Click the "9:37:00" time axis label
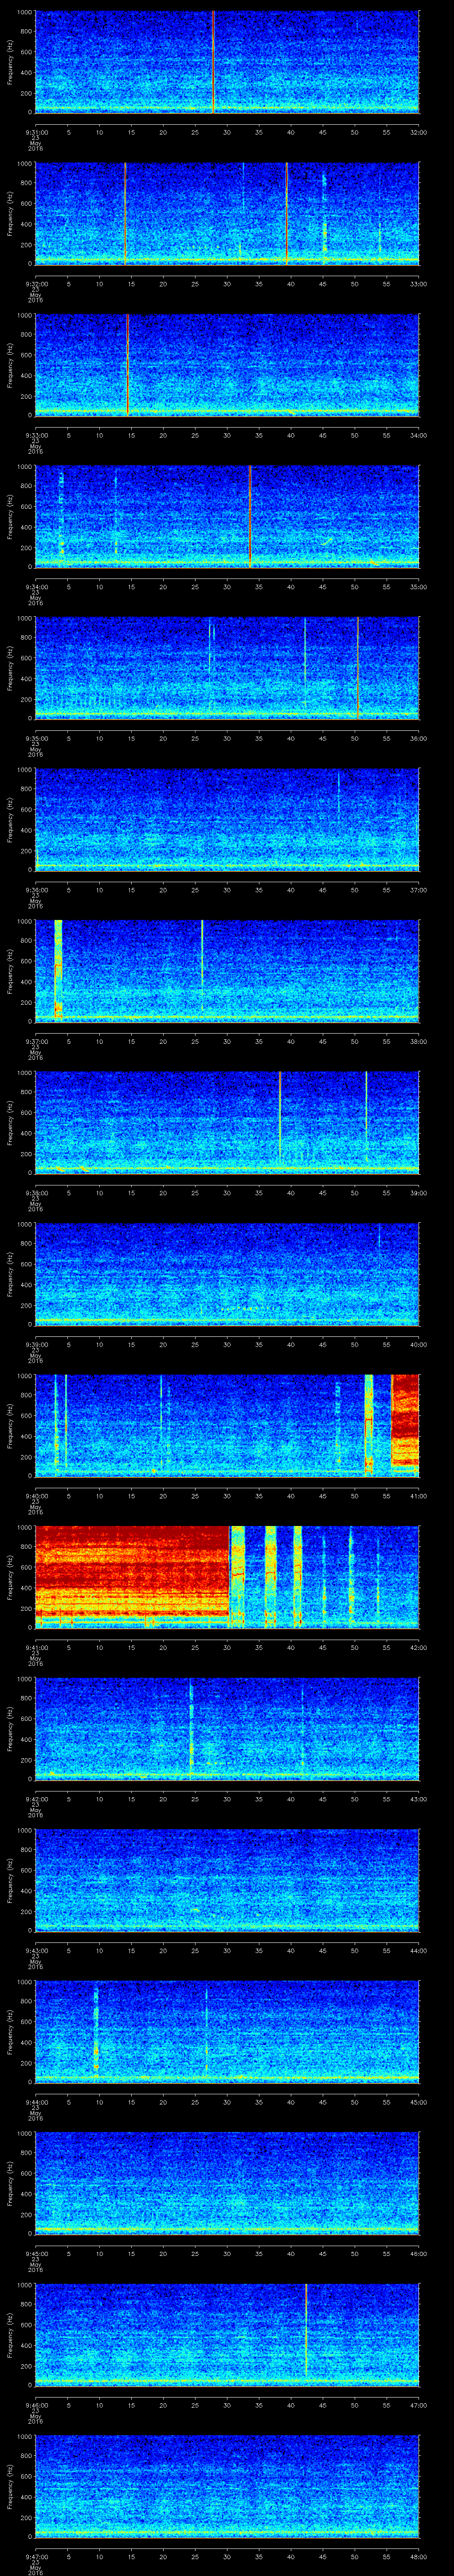The height and width of the screenshot is (2576, 454). tap(36, 1041)
